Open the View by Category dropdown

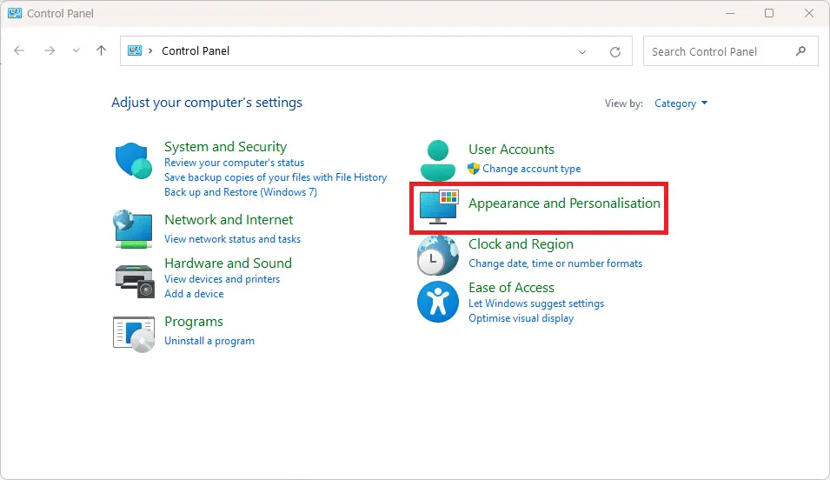tap(681, 103)
